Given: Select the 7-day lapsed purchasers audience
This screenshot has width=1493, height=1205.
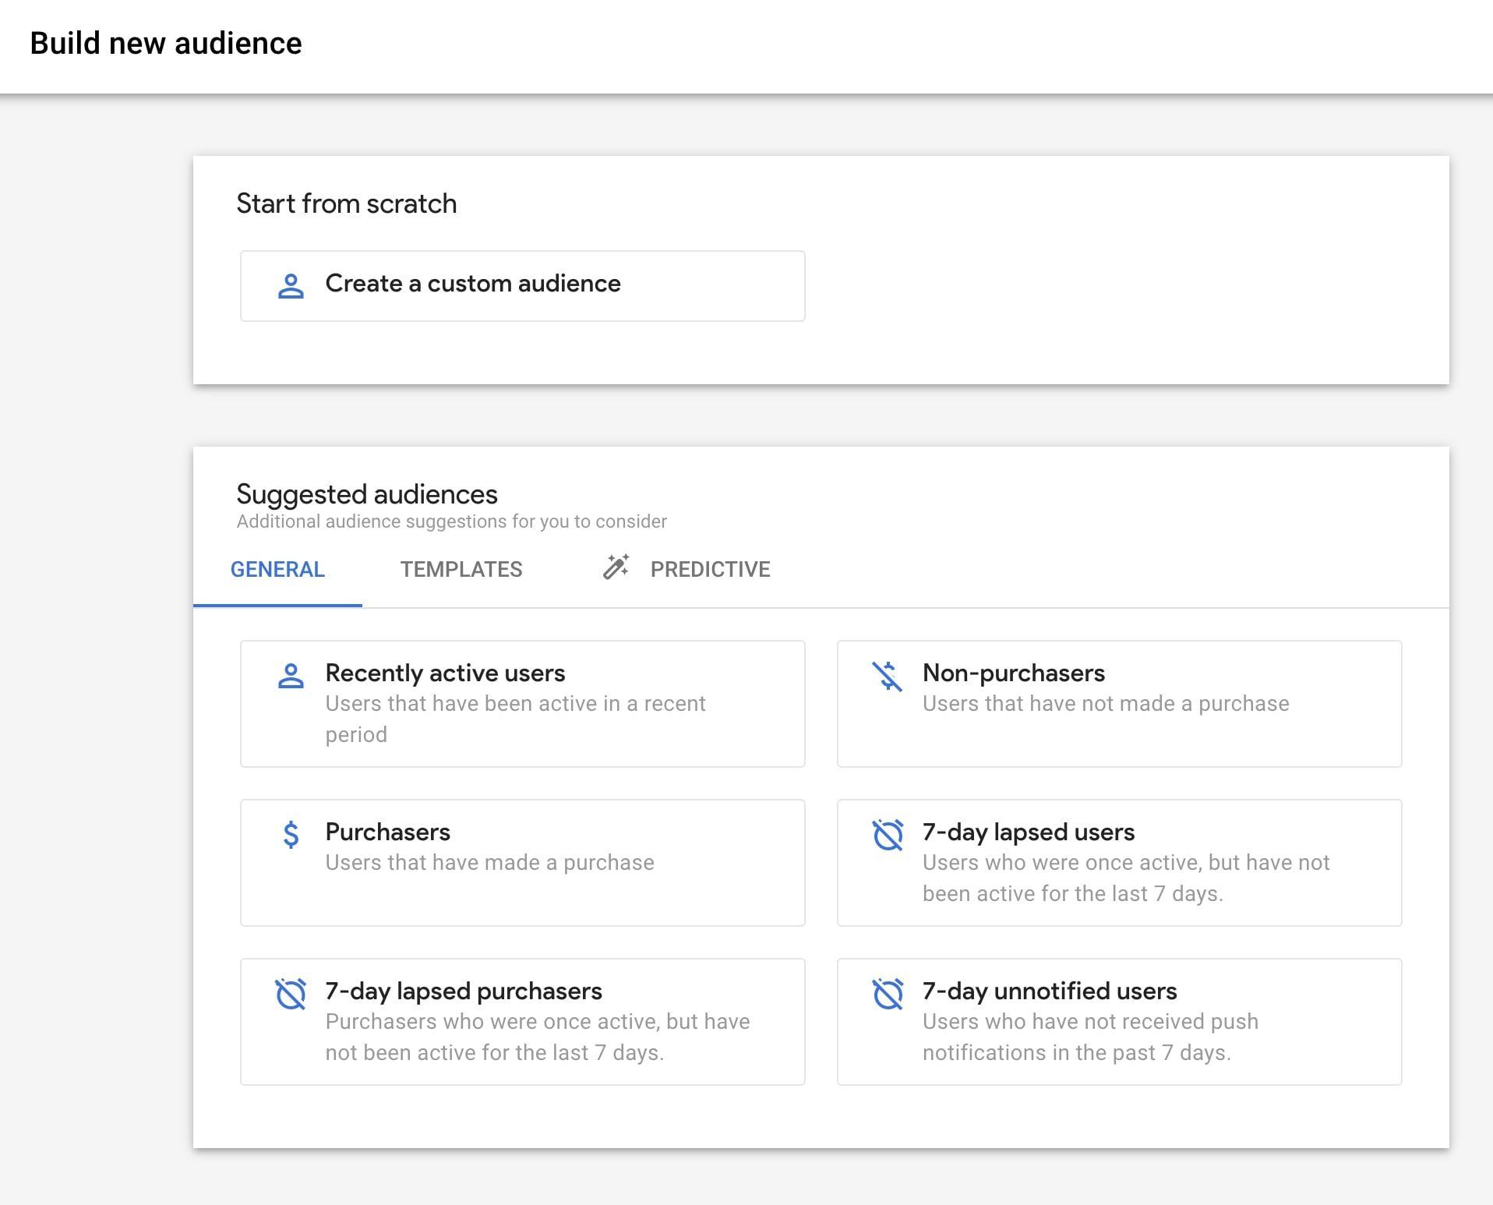Looking at the screenshot, I should [523, 1022].
